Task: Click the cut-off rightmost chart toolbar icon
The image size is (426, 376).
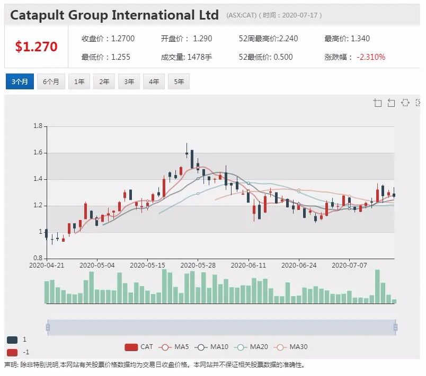Action: click(418, 103)
